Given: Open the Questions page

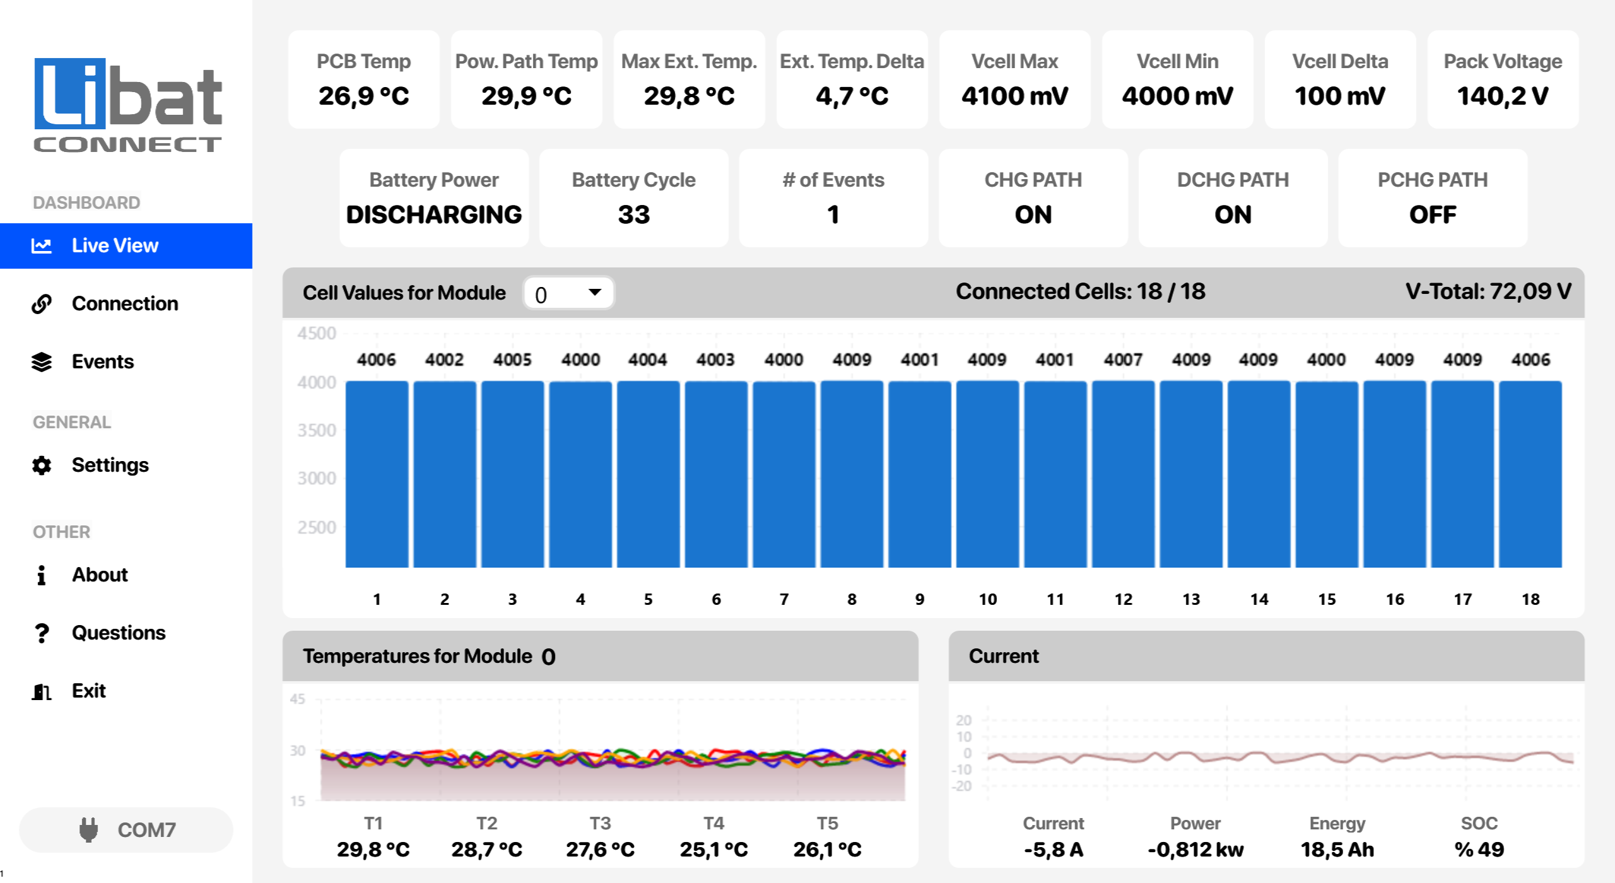Looking at the screenshot, I should [126, 633].
